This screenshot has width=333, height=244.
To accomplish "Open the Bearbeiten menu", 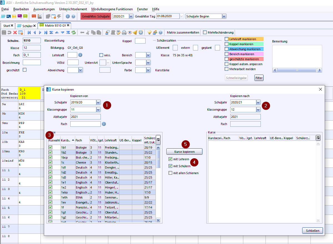I will [x=21, y=9].
